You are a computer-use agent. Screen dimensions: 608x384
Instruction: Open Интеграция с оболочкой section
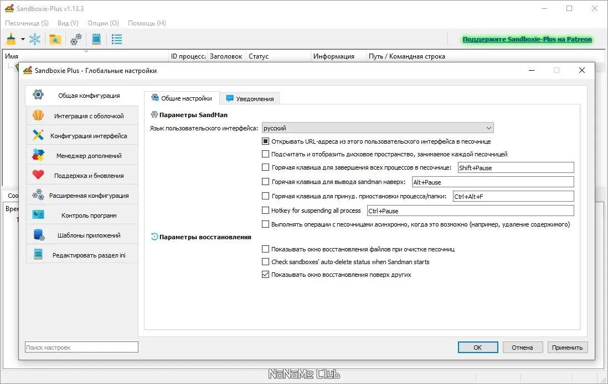(x=82, y=115)
